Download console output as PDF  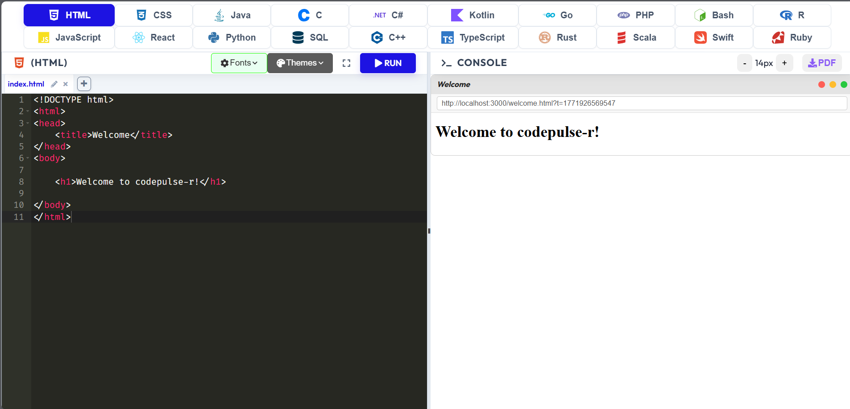(821, 62)
